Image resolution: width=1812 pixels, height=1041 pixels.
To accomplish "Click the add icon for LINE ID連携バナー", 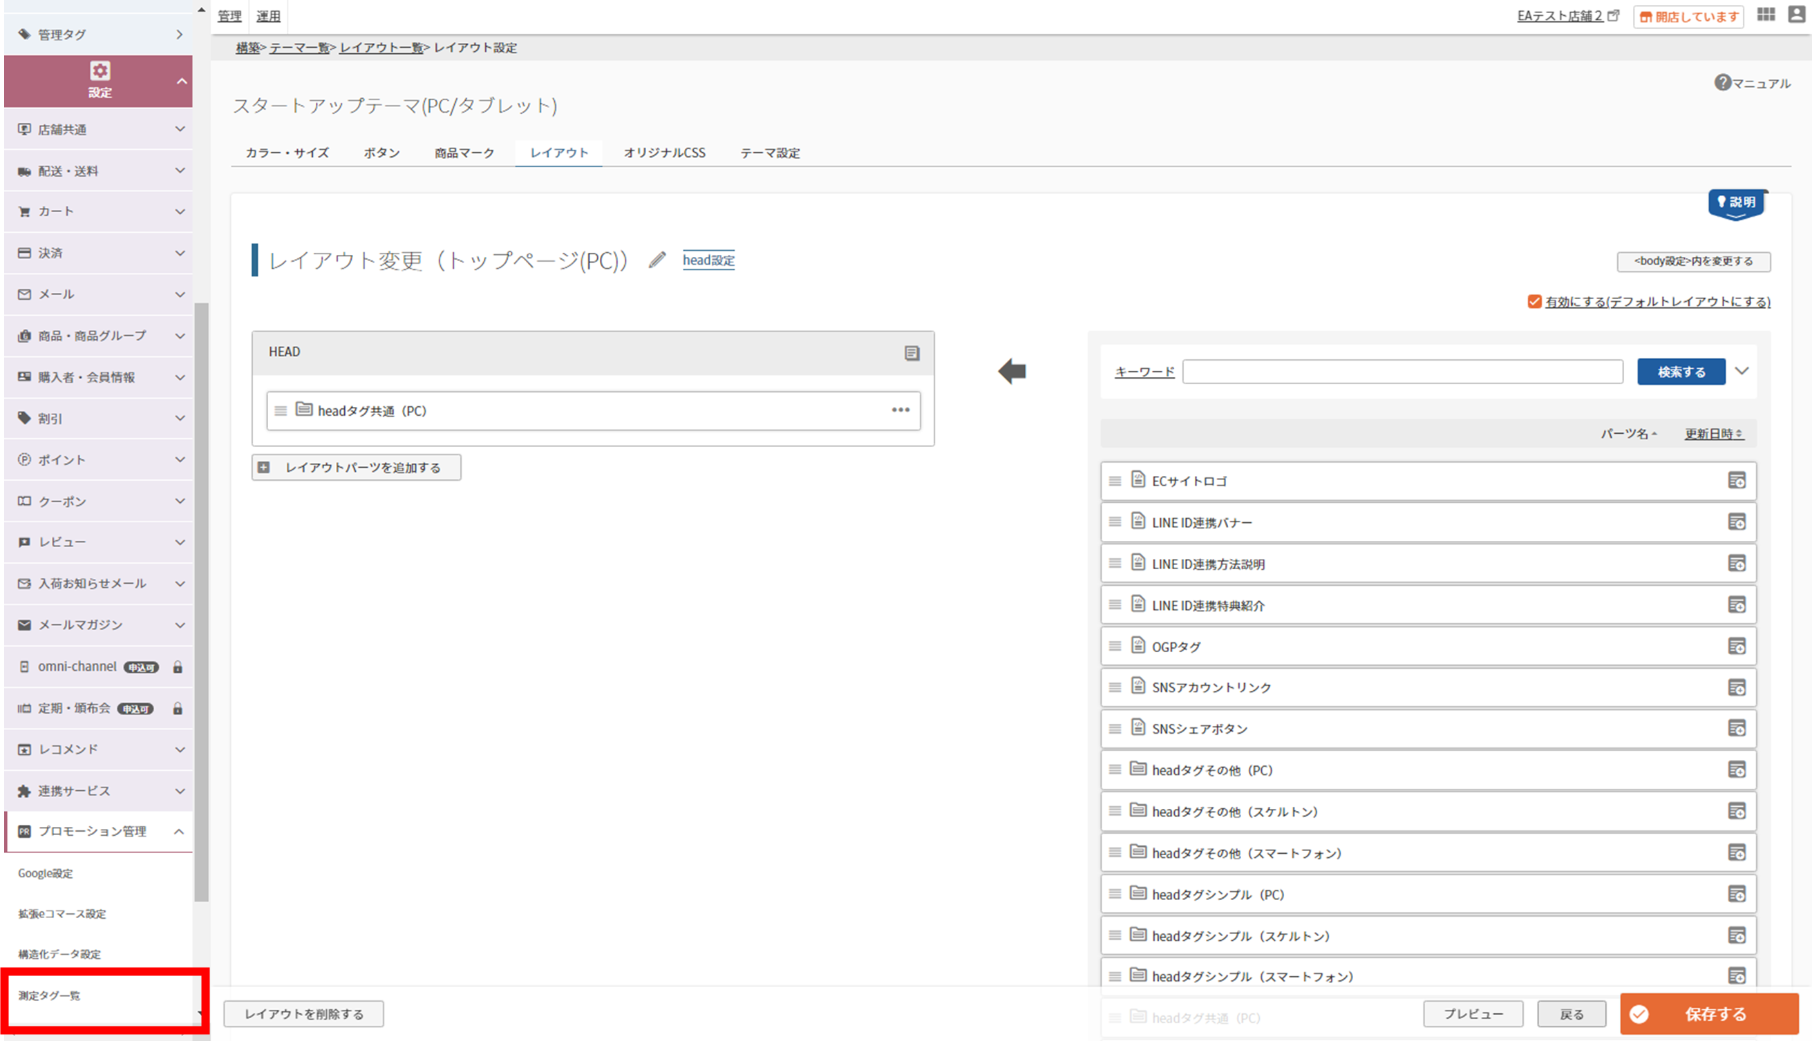I will click(x=1736, y=522).
